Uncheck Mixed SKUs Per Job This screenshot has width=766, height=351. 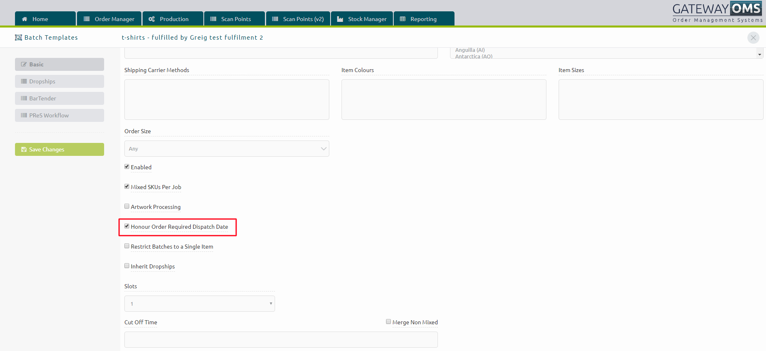127,187
